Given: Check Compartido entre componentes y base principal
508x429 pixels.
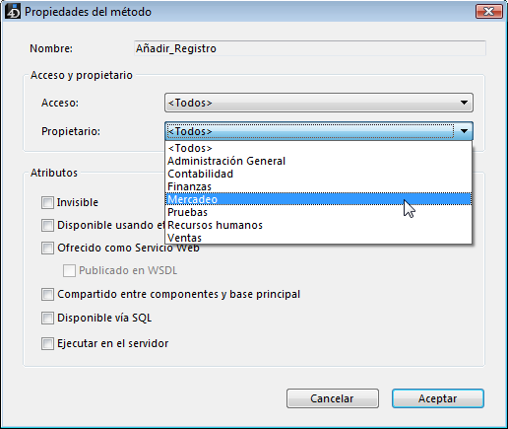Looking at the screenshot, I should pyautogui.click(x=47, y=294).
